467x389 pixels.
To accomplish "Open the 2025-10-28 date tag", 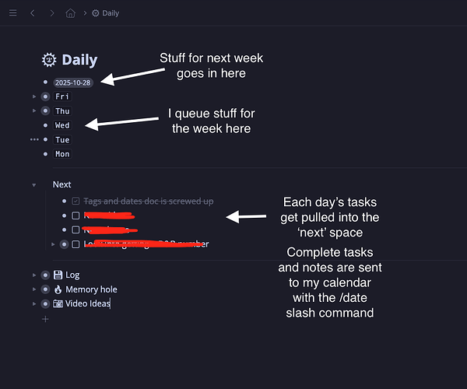I will point(73,82).
